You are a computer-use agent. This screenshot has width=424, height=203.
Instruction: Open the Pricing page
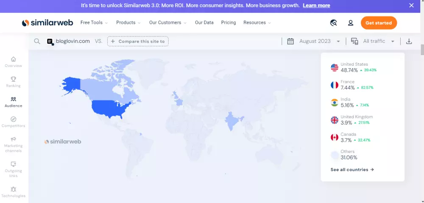click(229, 23)
